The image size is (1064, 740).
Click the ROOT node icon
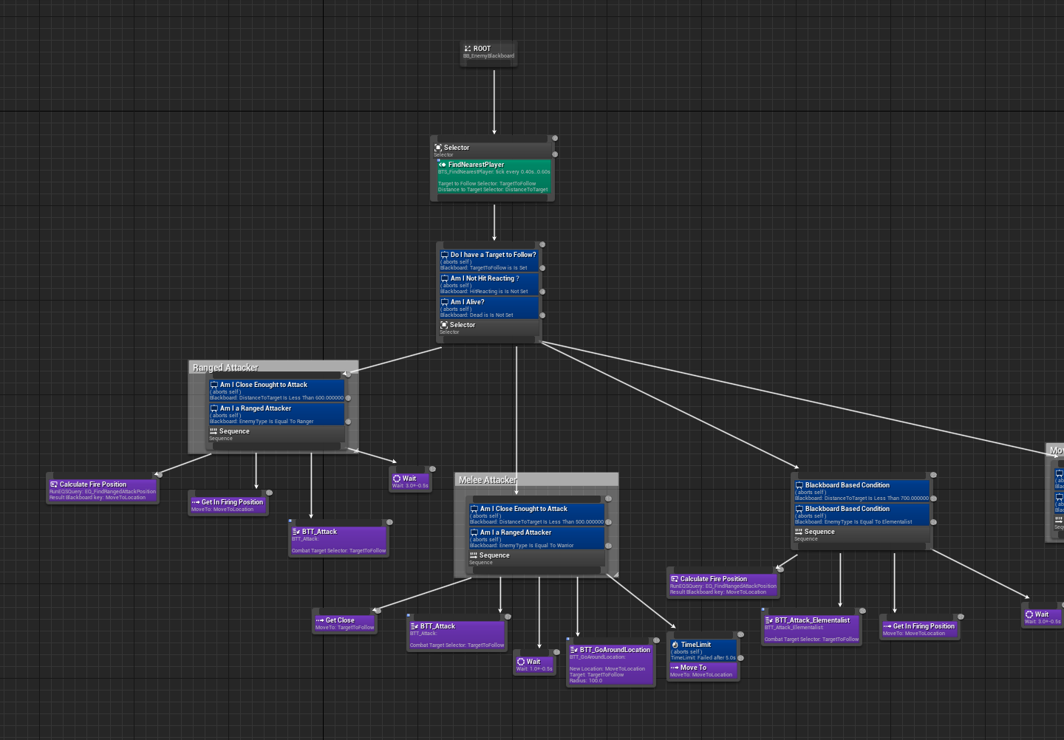point(467,49)
